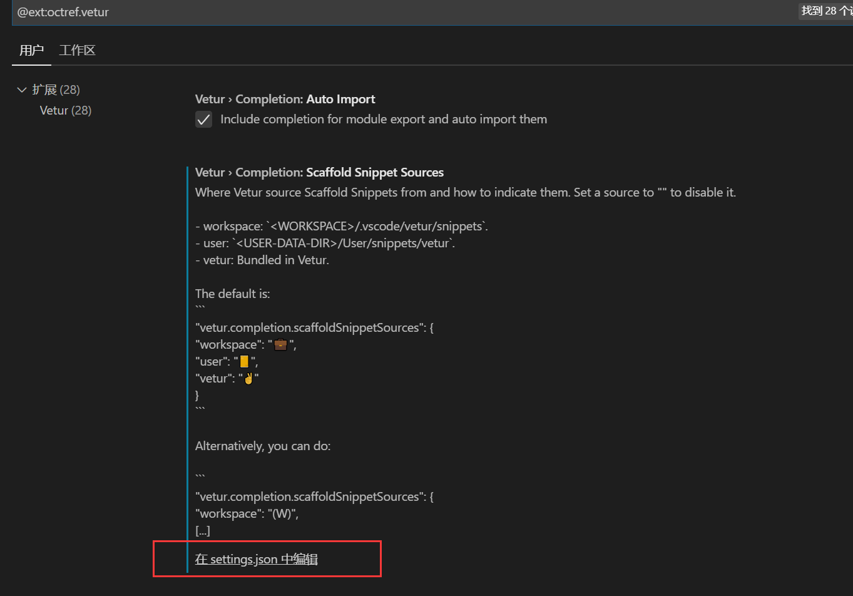Select the Vetur (28) tree item
This screenshot has height=596, width=853.
[65, 110]
